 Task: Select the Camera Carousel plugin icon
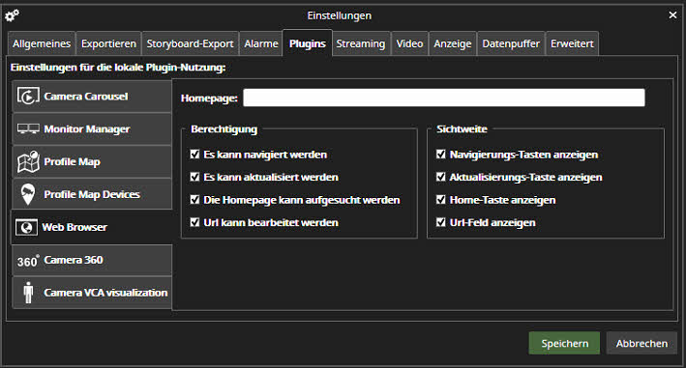point(28,96)
